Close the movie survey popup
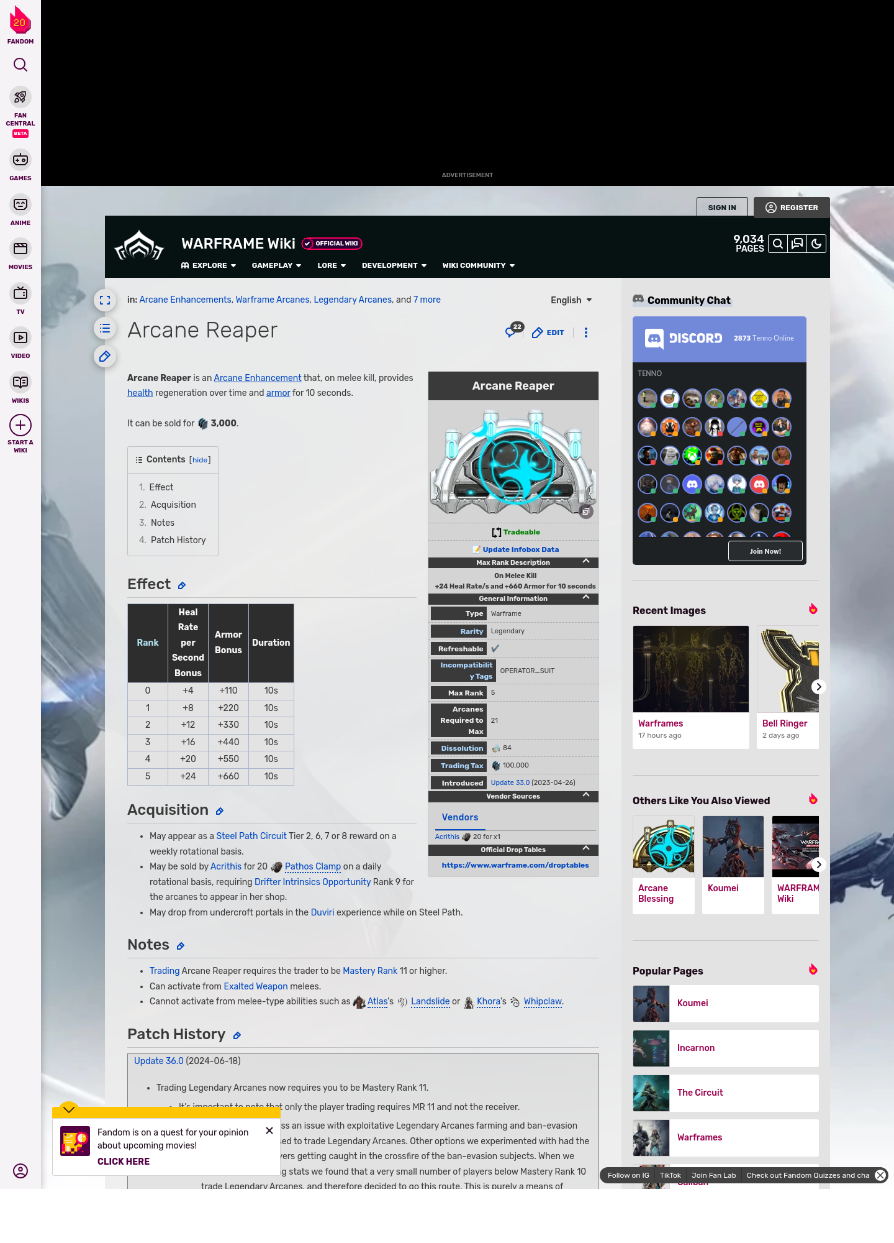This screenshot has height=1243, width=894. click(x=269, y=1131)
